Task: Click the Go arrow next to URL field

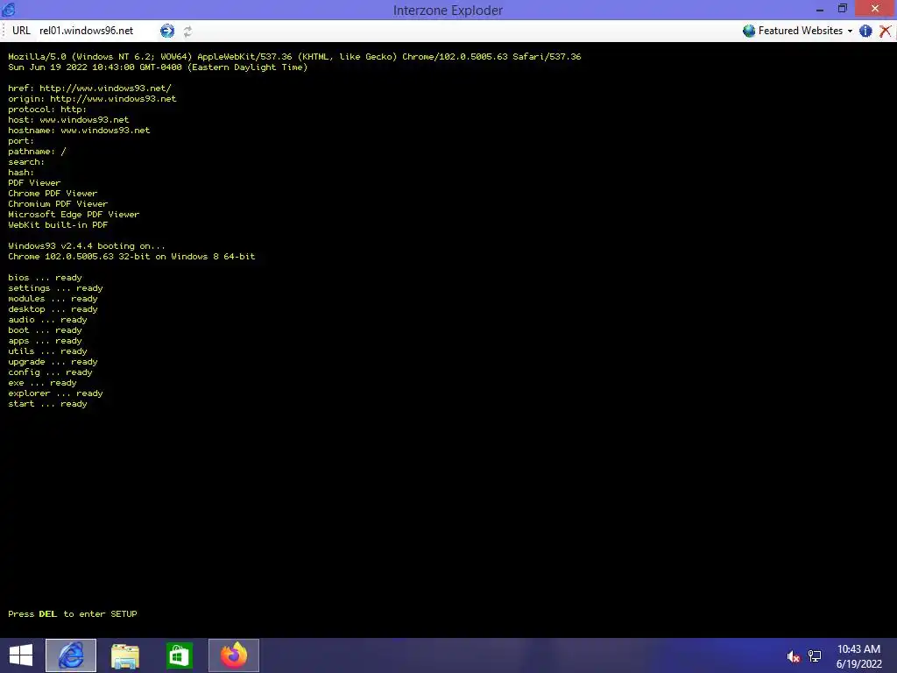Action: 167,31
